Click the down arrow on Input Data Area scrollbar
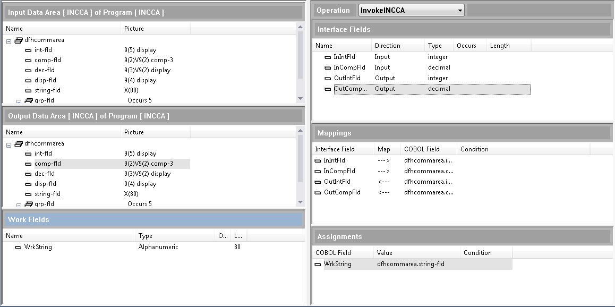 [x=301, y=98]
